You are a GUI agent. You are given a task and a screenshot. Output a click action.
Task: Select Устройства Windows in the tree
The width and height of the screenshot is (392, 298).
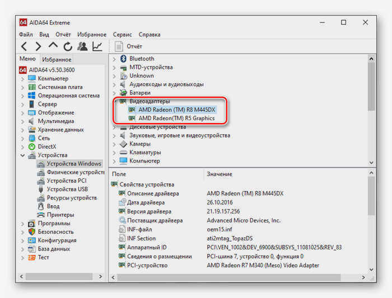(70, 164)
